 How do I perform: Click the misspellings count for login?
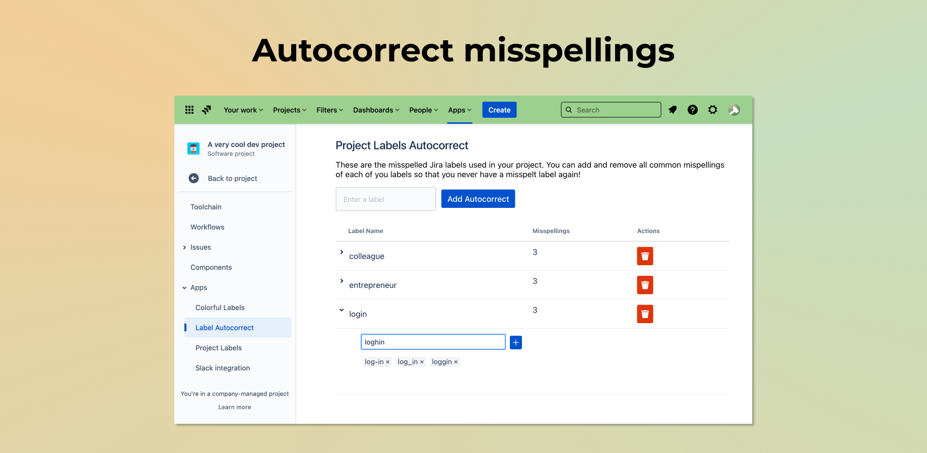535,310
